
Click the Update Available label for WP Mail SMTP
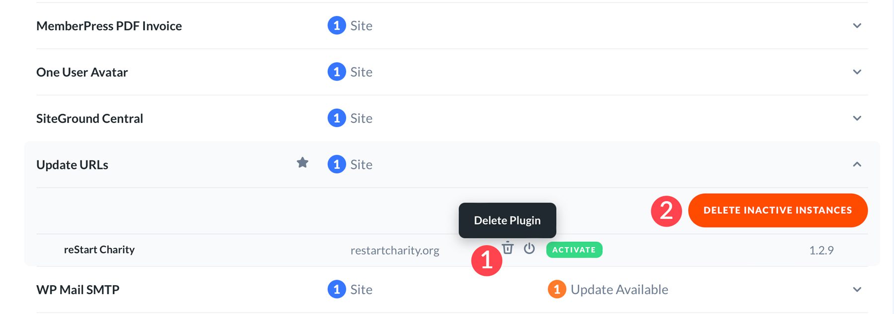coord(619,289)
